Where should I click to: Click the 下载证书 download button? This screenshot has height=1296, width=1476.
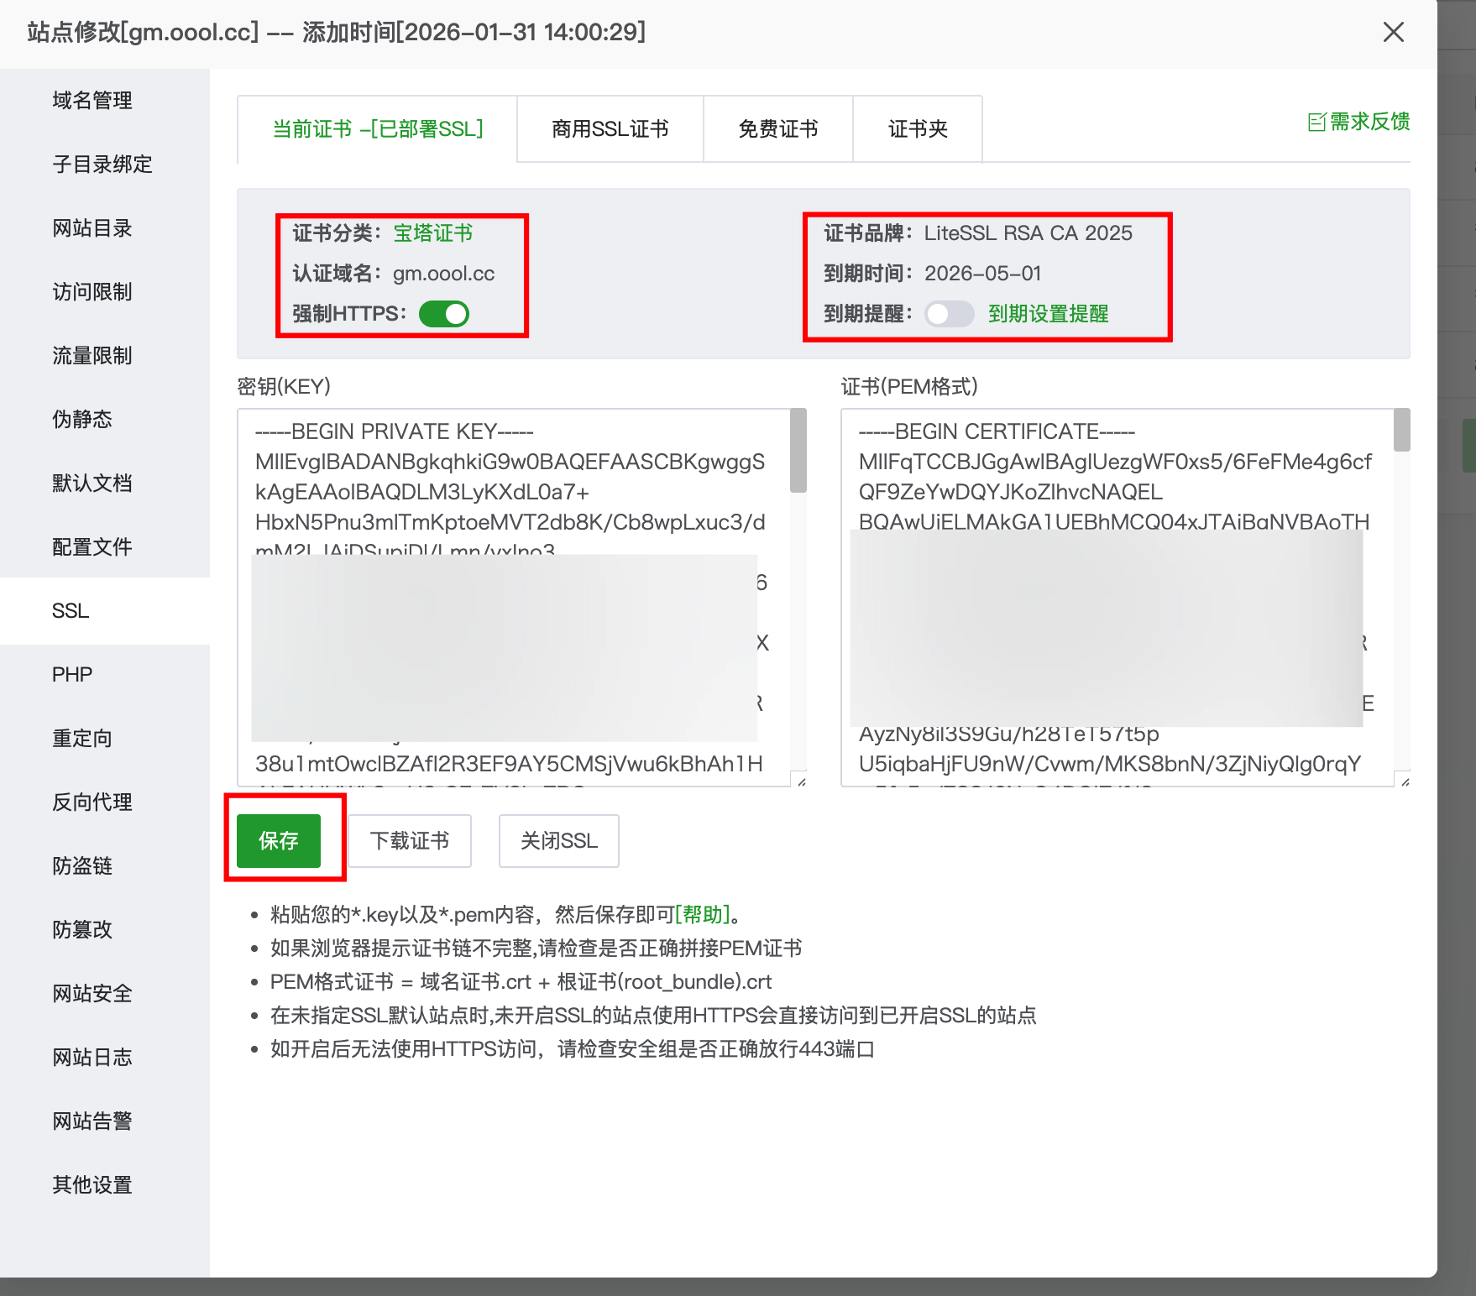coord(409,840)
